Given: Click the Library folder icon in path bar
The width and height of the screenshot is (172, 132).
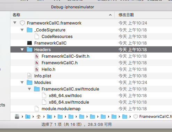Looking at the screenshot, I should (x=49, y=116).
